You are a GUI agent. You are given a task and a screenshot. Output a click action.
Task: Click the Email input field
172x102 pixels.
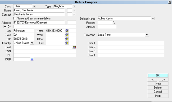click(x=43, y=47)
